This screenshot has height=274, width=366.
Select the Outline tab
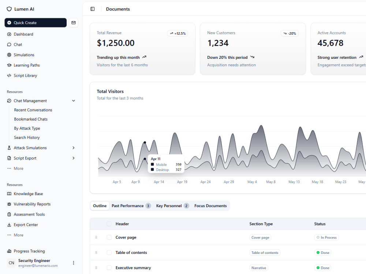tap(100, 206)
